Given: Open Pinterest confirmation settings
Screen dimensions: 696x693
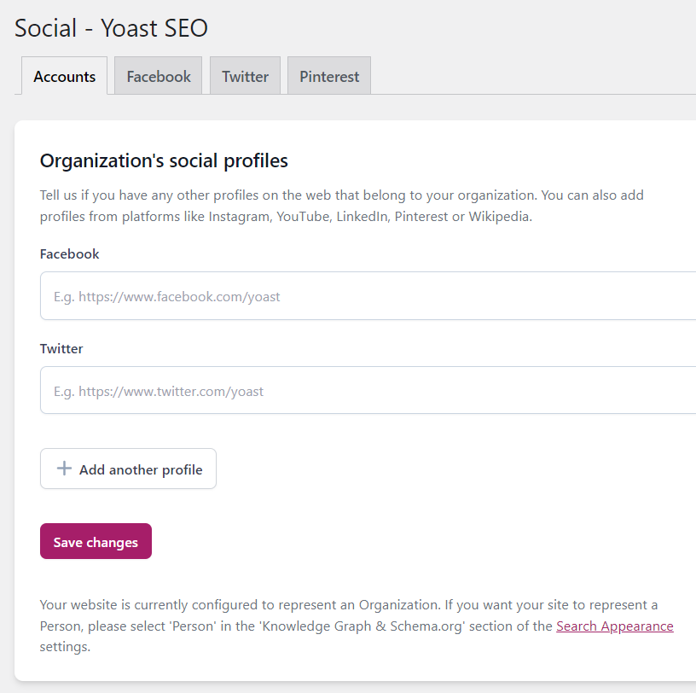Looking at the screenshot, I should click(x=328, y=75).
